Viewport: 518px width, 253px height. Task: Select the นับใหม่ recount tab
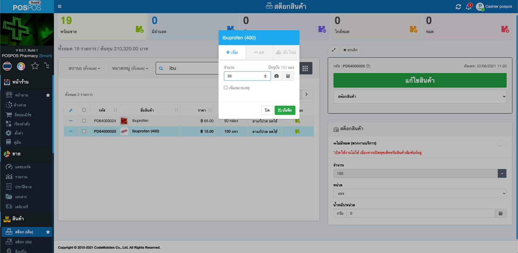pos(286,52)
